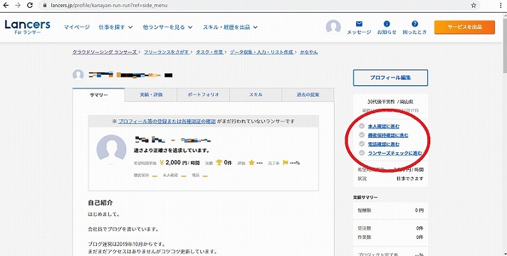Image resolution: width=507 pixels, height=256 pixels.
Task: Click 電話確認に進む link
Action: coord(384,144)
